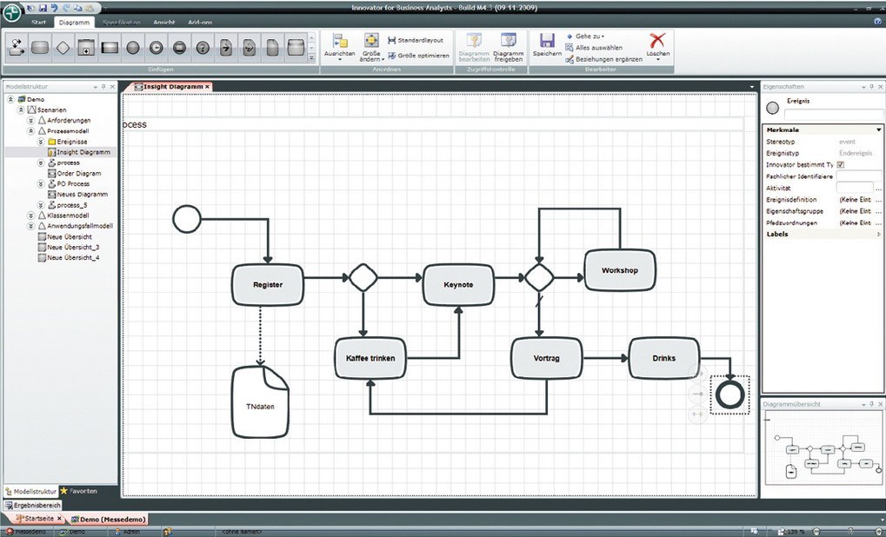Toggle the Innovator bestimmt Typ checkbox
This screenshot has width=886, height=537.
tap(840, 164)
